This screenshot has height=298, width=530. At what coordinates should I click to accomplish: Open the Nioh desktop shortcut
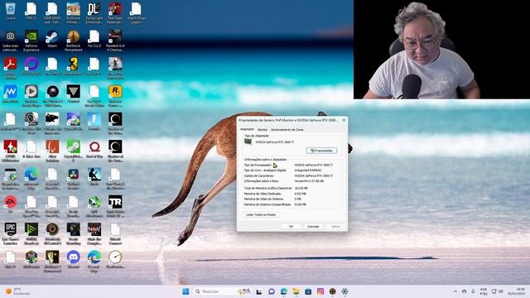click(94, 233)
